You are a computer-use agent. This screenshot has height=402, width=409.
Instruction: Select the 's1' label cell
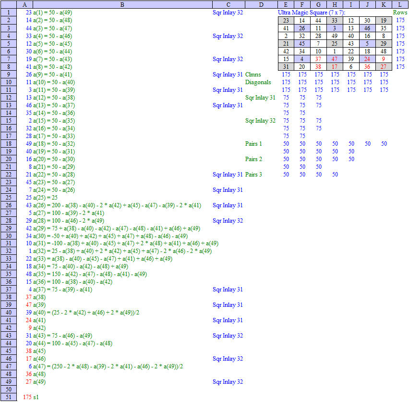pyautogui.click(x=36, y=397)
